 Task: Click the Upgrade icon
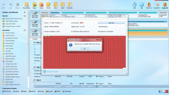coord(165,6)
